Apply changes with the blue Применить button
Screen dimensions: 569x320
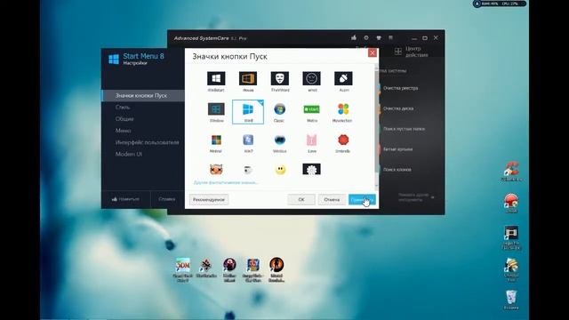tap(362, 199)
